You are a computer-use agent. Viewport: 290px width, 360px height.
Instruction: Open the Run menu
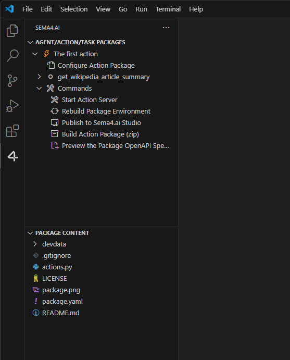pos(141,9)
